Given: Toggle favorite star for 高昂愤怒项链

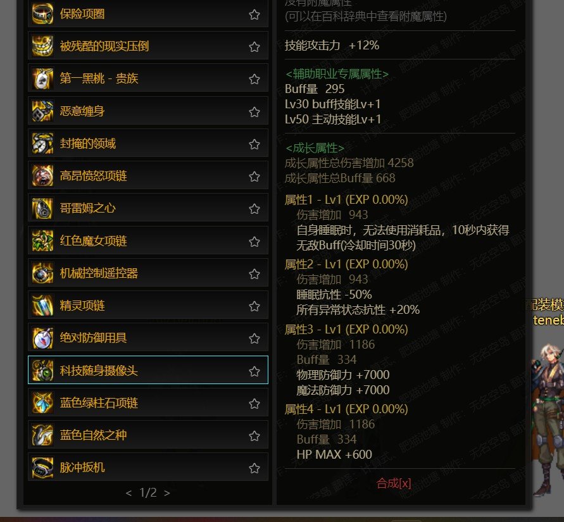Looking at the screenshot, I should 254,177.
